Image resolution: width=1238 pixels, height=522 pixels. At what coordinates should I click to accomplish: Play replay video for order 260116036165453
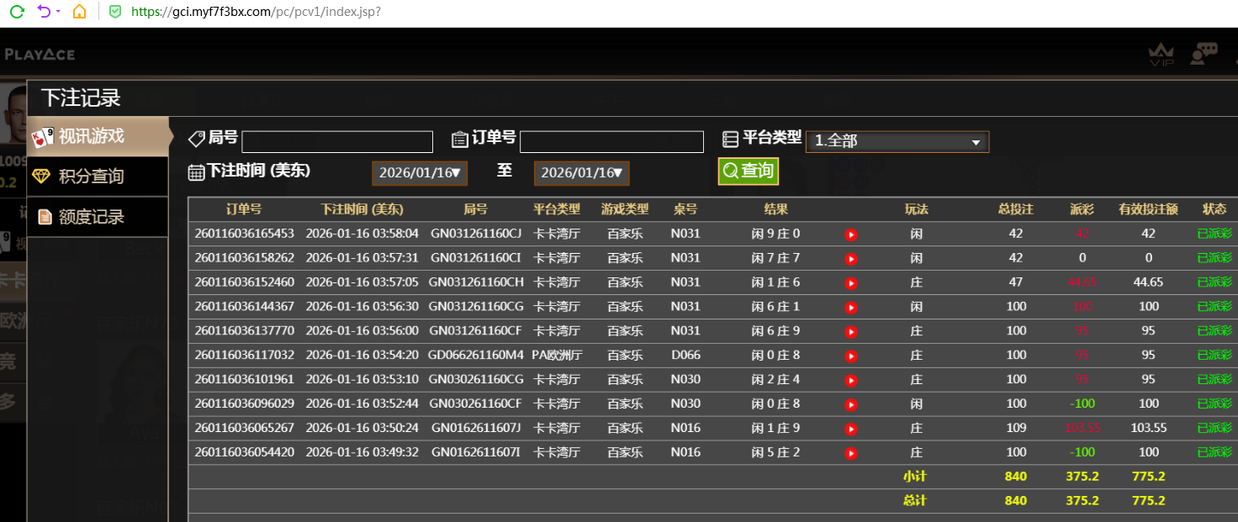click(850, 235)
